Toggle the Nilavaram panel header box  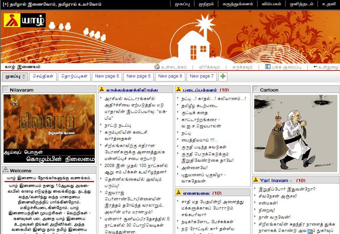point(6,89)
